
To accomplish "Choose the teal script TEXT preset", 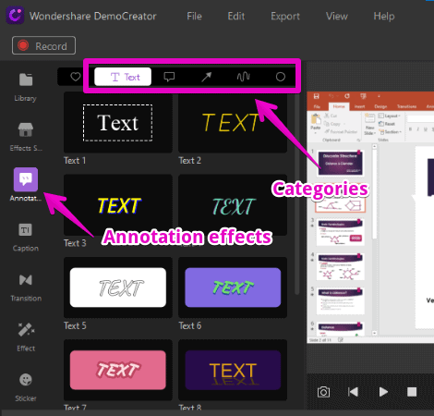I will click(233, 205).
